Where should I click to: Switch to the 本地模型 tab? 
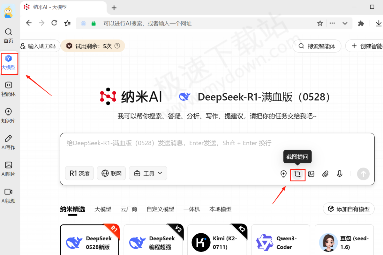point(220,209)
